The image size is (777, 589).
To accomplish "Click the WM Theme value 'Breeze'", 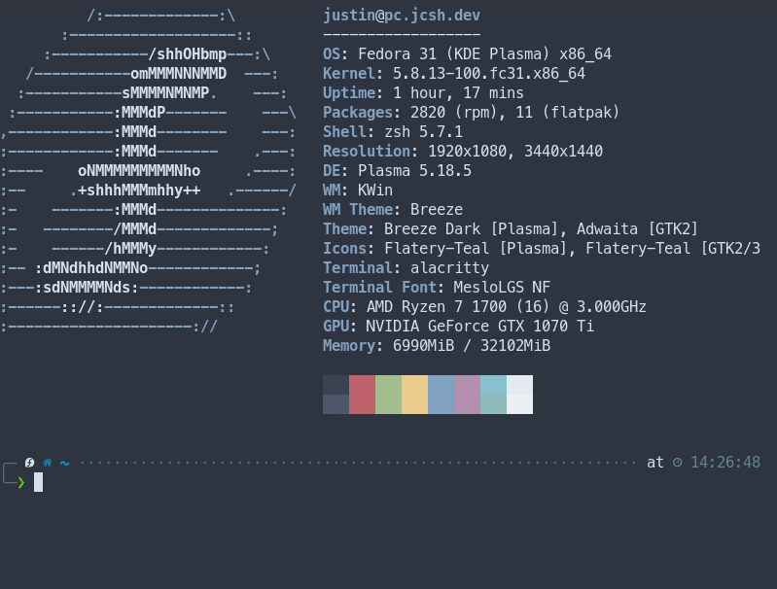I will point(437,210).
